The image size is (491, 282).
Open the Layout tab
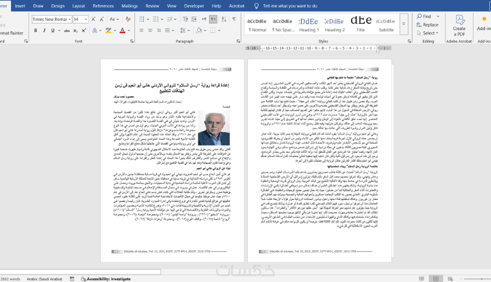[79, 6]
